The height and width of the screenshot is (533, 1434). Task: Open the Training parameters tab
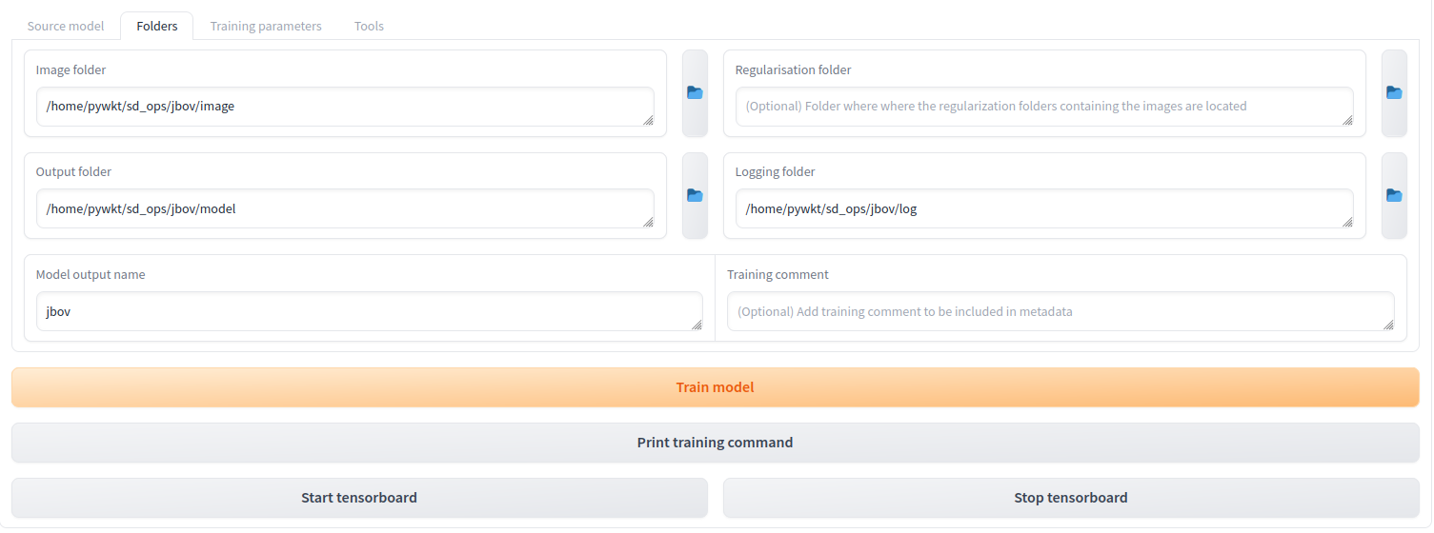click(x=266, y=26)
